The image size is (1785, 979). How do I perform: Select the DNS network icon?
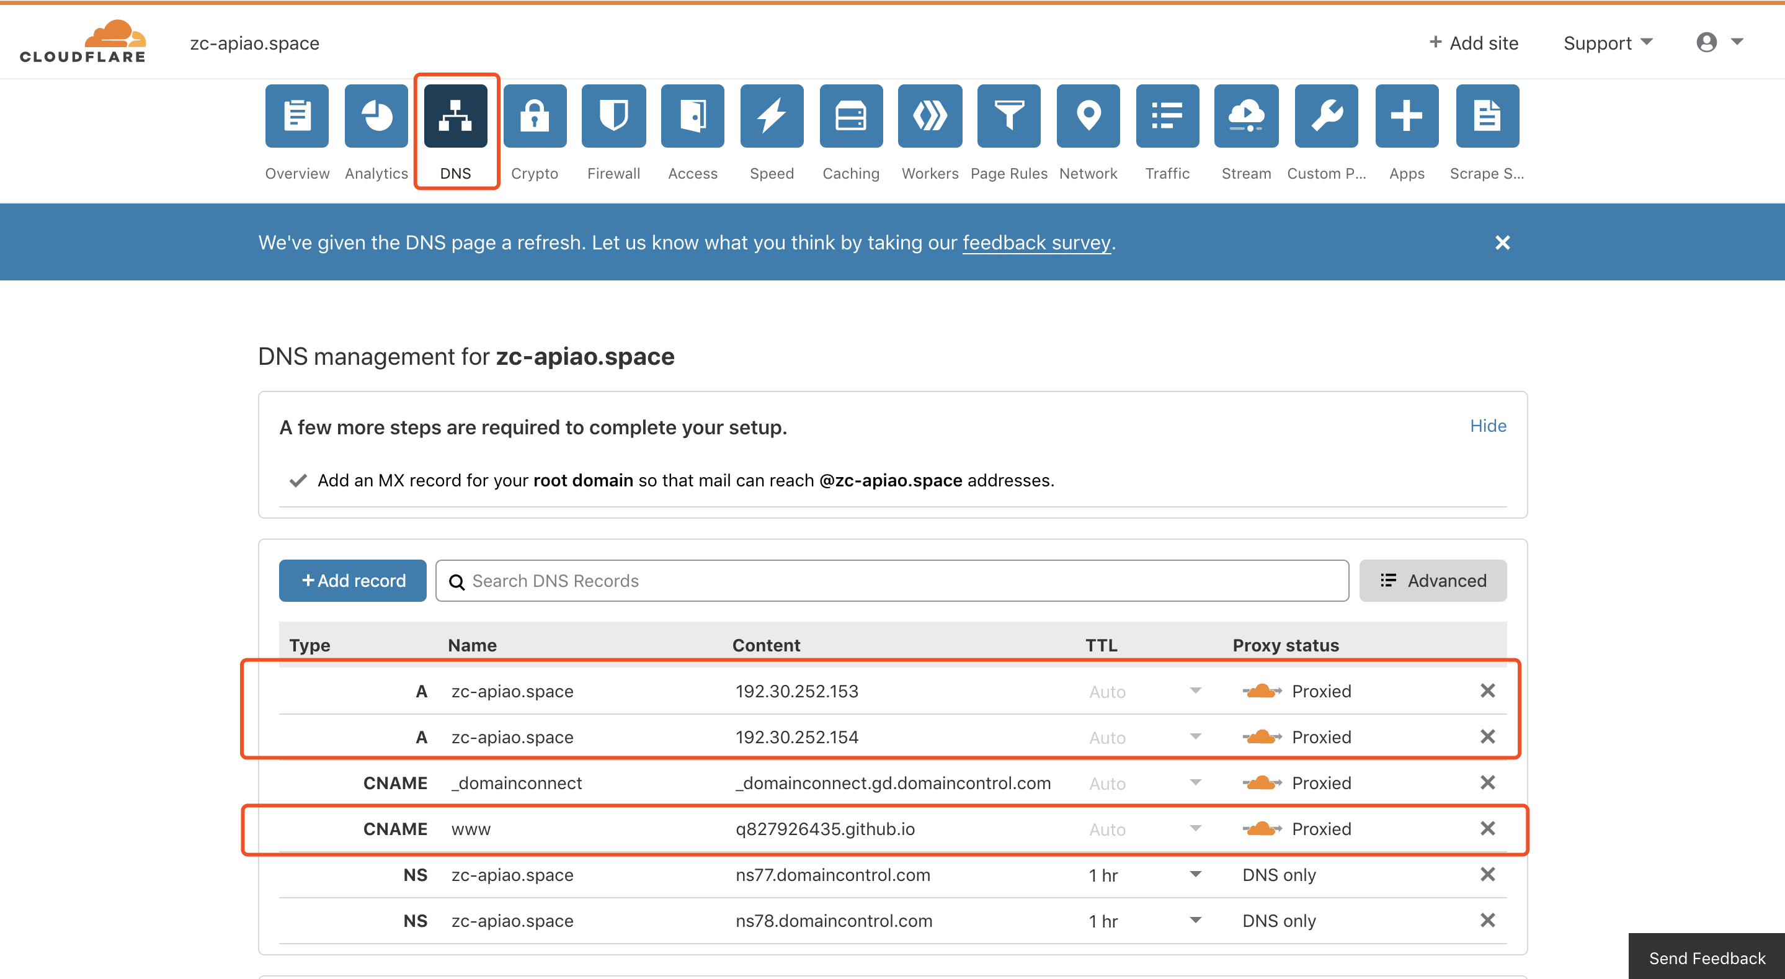(455, 116)
